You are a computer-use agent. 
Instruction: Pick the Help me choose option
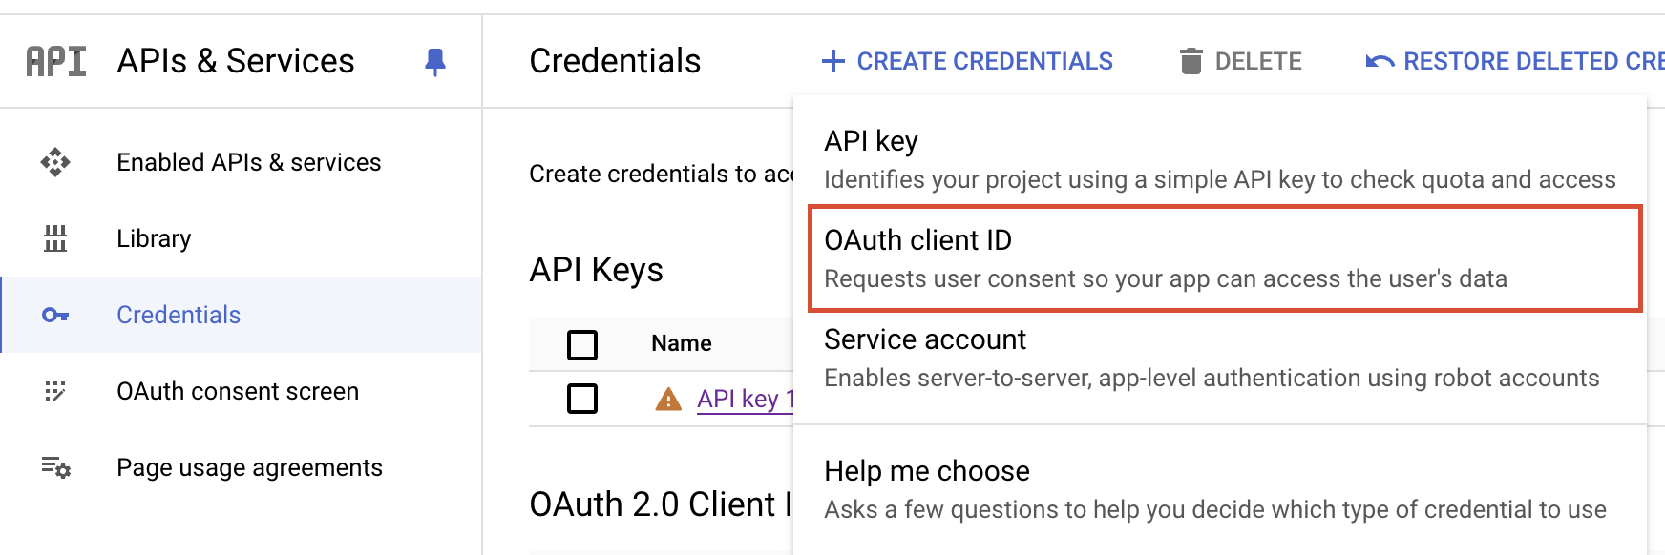click(1220, 489)
